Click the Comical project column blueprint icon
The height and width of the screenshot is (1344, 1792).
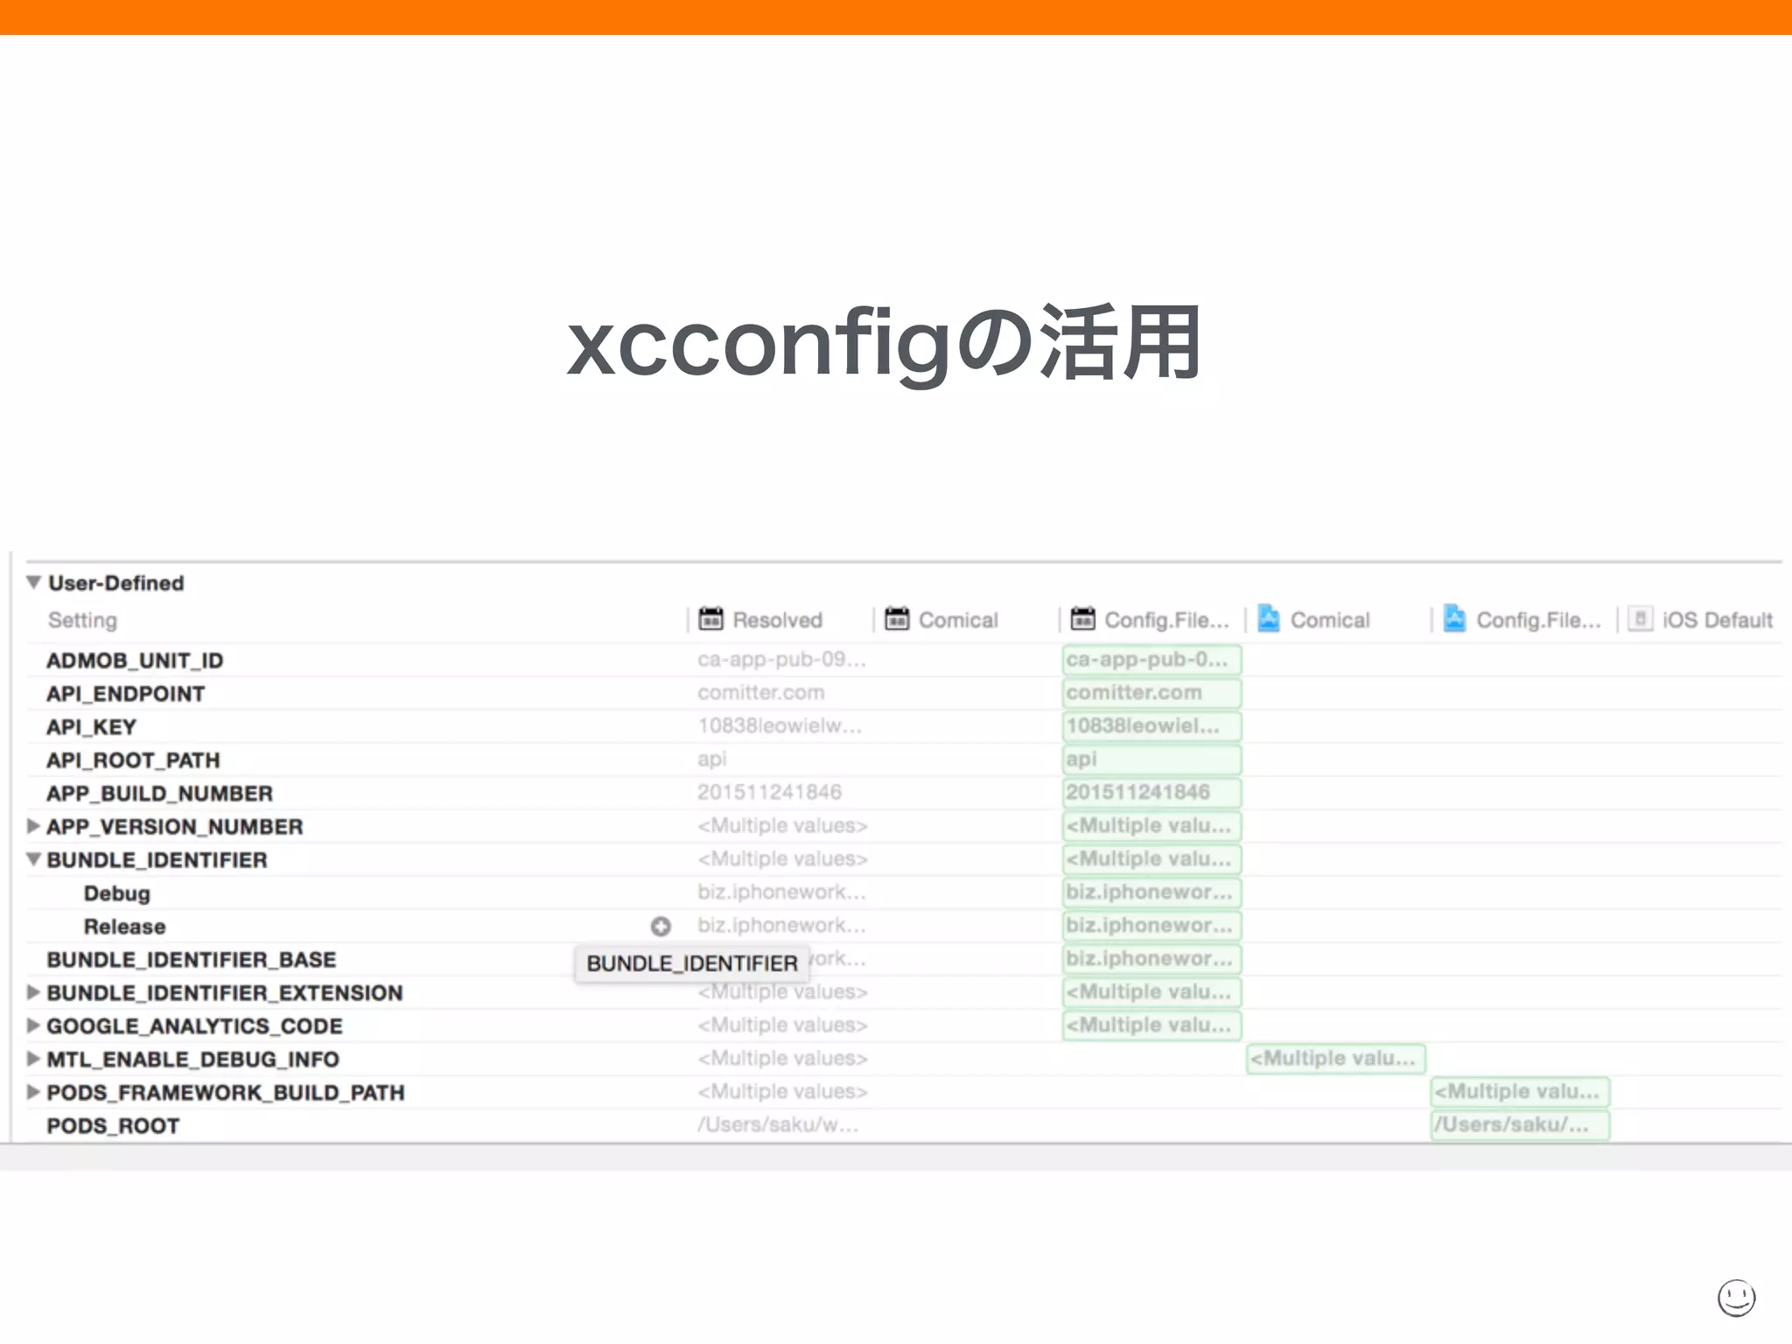pyautogui.click(x=1269, y=619)
